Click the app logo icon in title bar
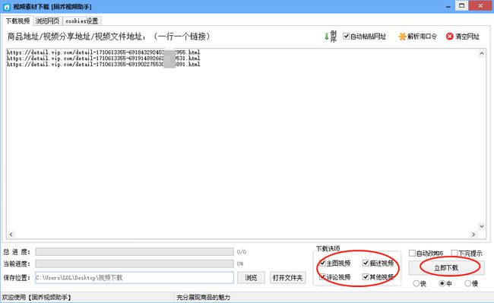This screenshot has height=303, width=494. (x=7, y=7)
